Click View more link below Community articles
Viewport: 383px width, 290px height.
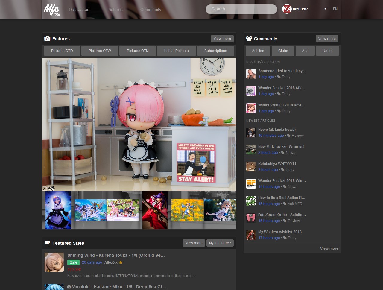coord(329,248)
